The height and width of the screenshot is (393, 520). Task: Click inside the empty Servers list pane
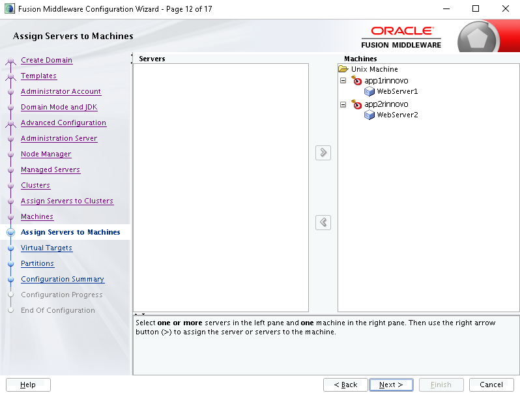[221, 188]
